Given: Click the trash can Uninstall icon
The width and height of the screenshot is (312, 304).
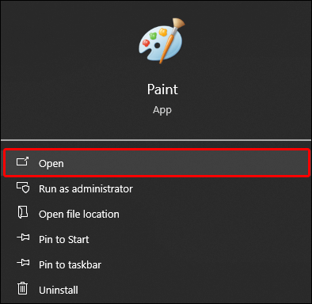Looking at the screenshot, I should click(x=22, y=288).
